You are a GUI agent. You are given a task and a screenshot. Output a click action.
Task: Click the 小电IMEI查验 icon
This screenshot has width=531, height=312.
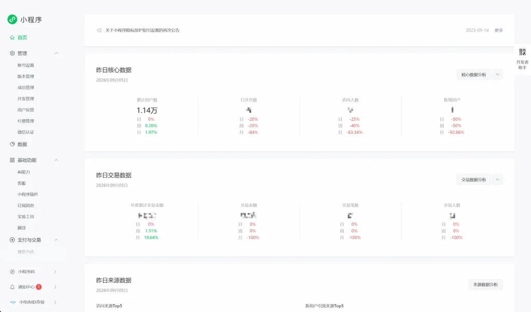(x=13, y=302)
